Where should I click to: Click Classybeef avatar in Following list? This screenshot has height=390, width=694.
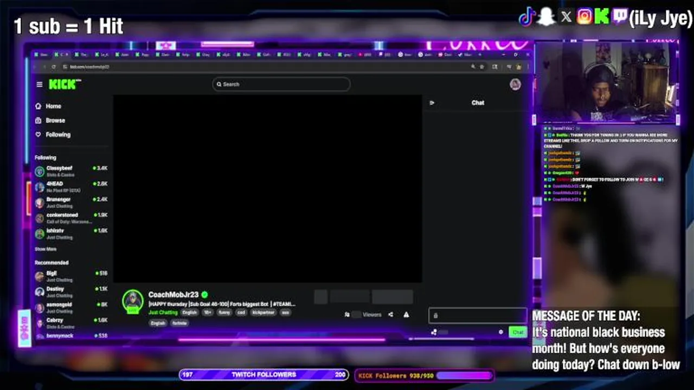[40, 171]
